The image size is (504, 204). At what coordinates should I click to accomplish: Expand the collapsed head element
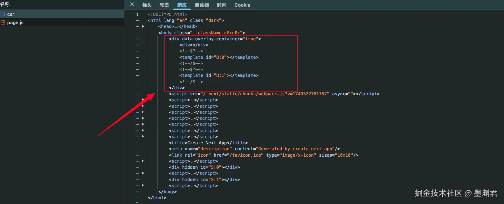click(x=143, y=26)
